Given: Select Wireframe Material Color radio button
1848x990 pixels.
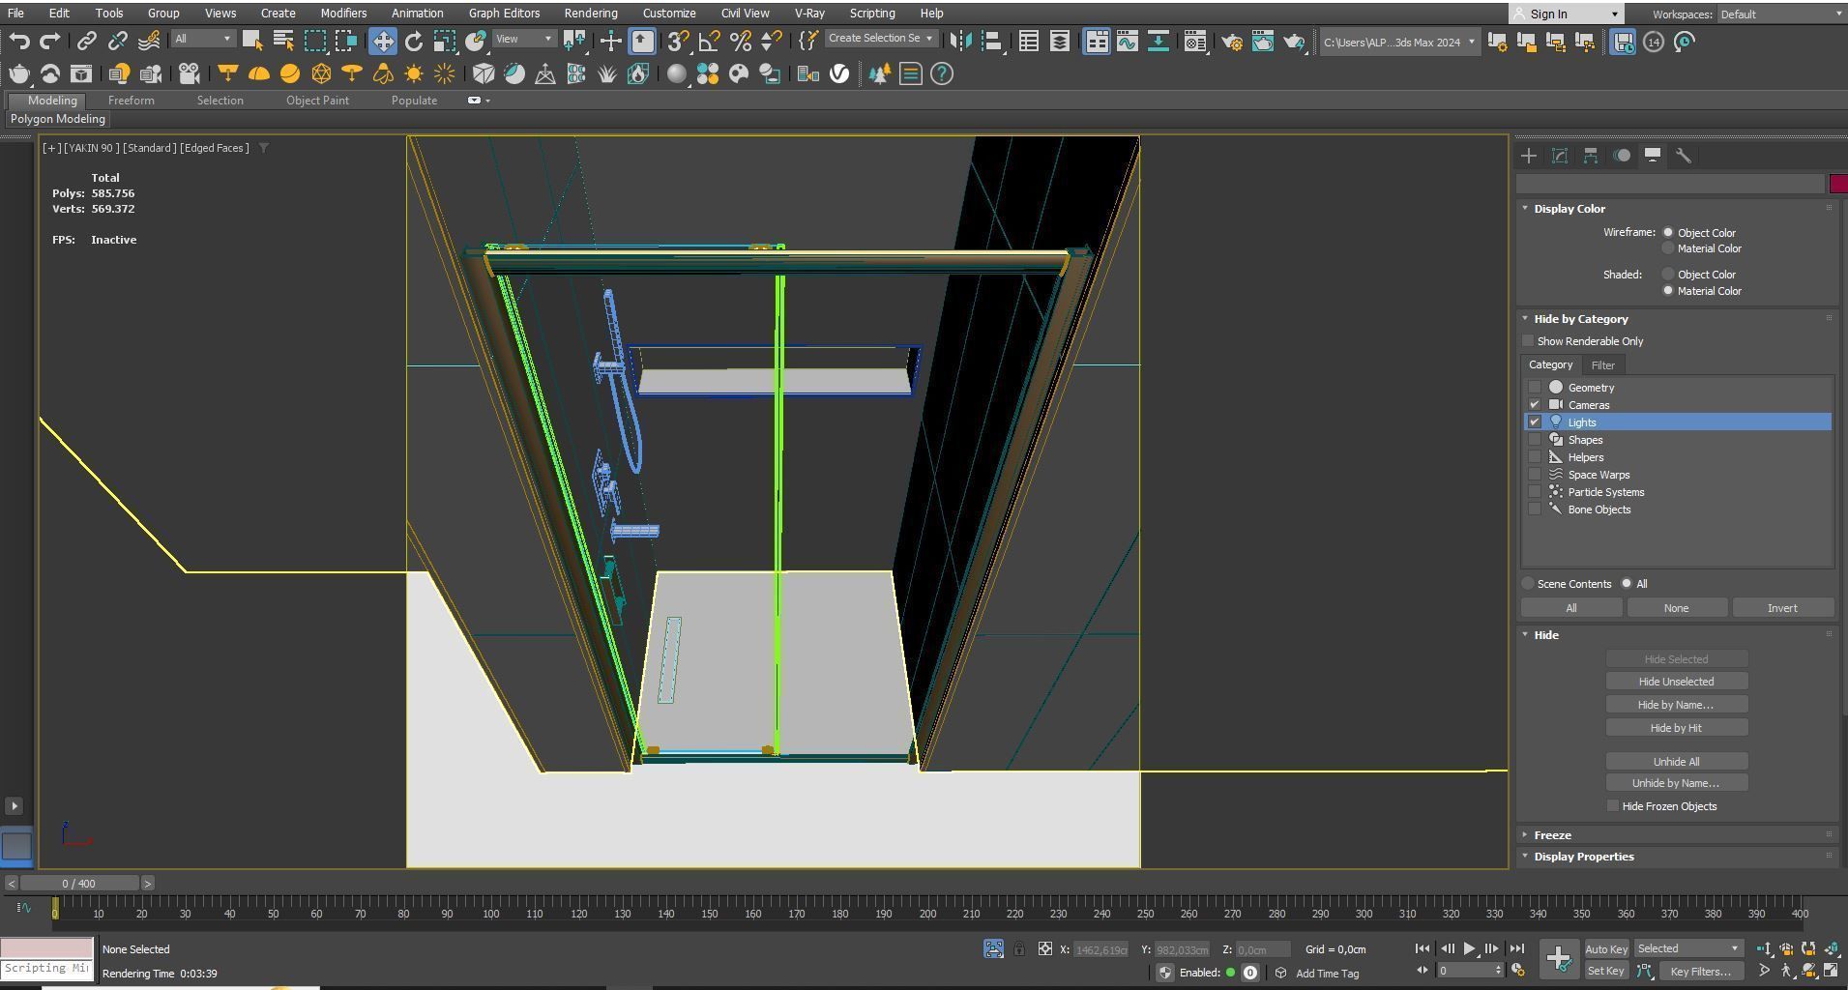Looking at the screenshot, I should (x=1668, y=248).
